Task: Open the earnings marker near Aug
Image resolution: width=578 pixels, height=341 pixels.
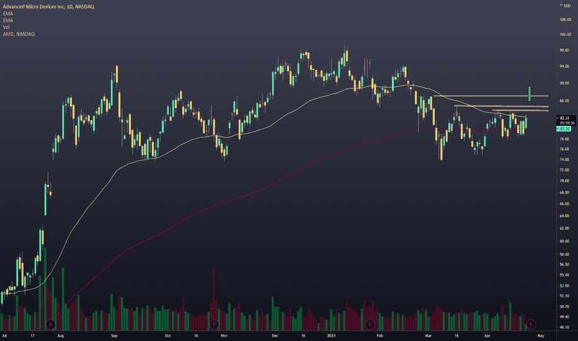Action: click(51, 324)
